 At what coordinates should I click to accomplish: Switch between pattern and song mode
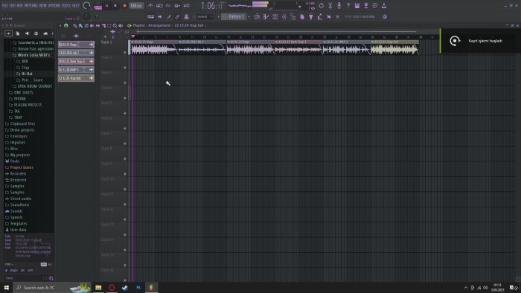(x=98, y=7)
